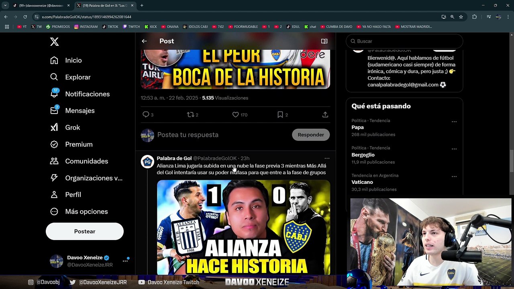Image resolution: width=514 pixels, height=289 pixels.
Task: Click the 5.135 Visualizaciones link
Action: pos(225,98)
